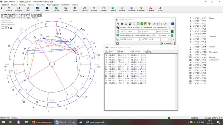Click the save floppy icon in Исходные данные
Image resolution: width=223 pixels, height=125 pixels.
[x=130, y=24]
